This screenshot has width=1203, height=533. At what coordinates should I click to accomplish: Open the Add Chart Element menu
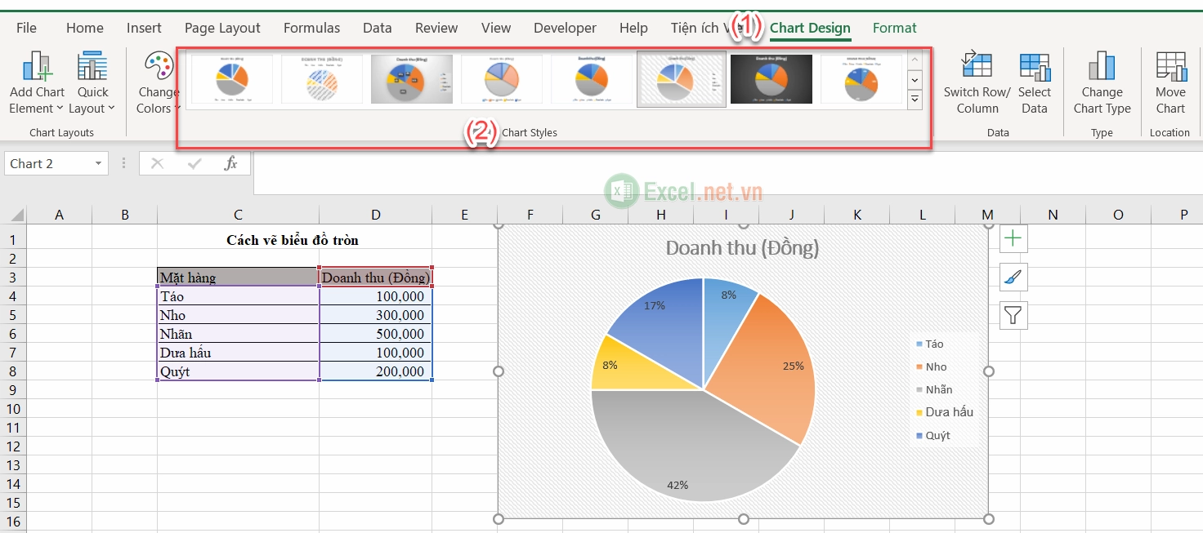click(x=37, y=83)
